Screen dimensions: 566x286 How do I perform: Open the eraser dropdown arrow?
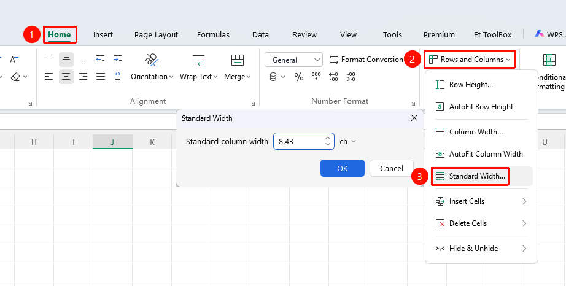click(x=25, y=77)
